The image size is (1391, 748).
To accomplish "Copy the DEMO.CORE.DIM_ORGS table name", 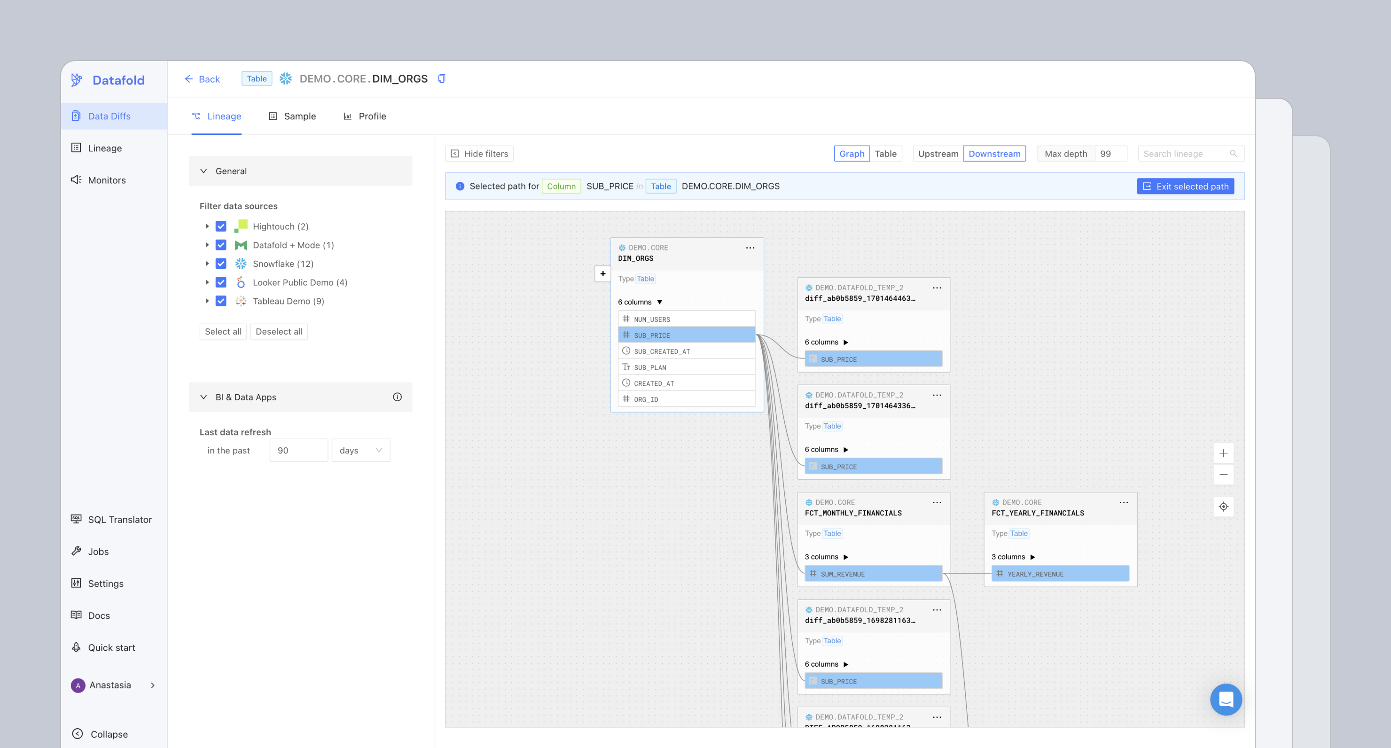I will (441, 79).
